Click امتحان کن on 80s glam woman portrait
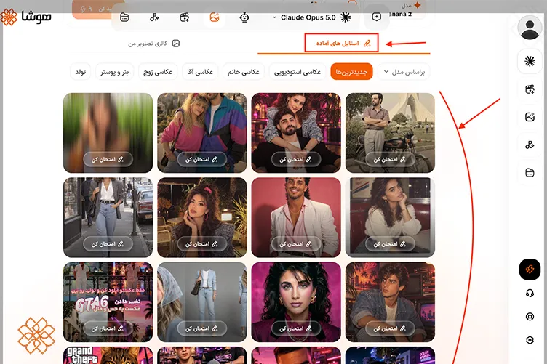 (x=296, y=328)
